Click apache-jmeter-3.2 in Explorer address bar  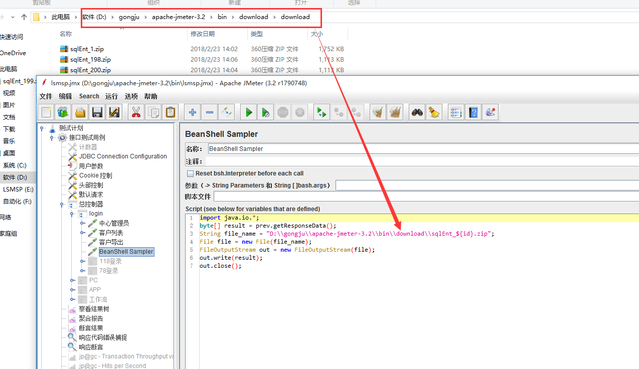click(x=179, y=17)
